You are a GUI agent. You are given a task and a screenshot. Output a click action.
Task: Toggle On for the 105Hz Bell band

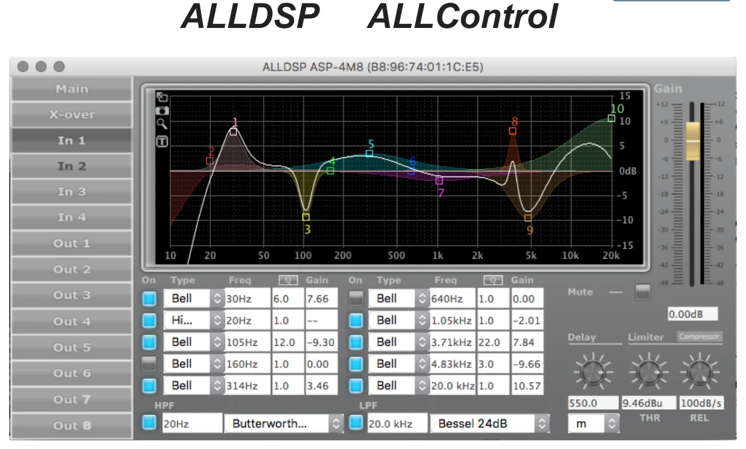click(x=149, y=342)
